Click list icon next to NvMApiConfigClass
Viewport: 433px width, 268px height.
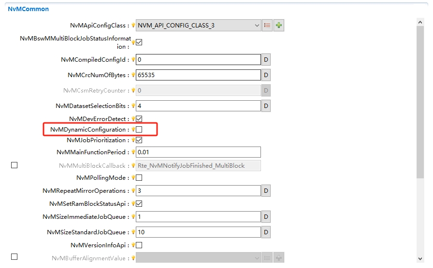click(x=267, y=26)
